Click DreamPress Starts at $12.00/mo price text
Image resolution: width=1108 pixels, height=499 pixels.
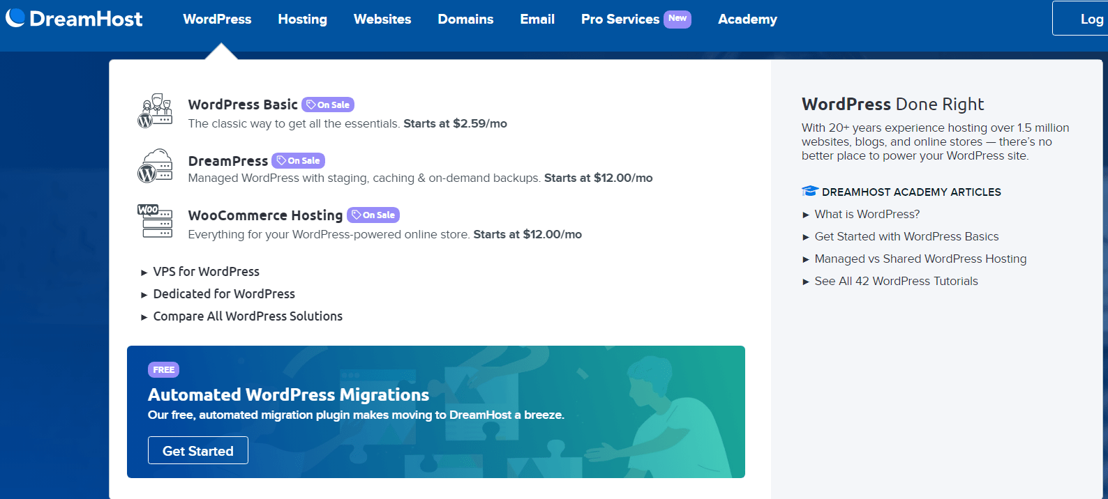coord(598,178)
